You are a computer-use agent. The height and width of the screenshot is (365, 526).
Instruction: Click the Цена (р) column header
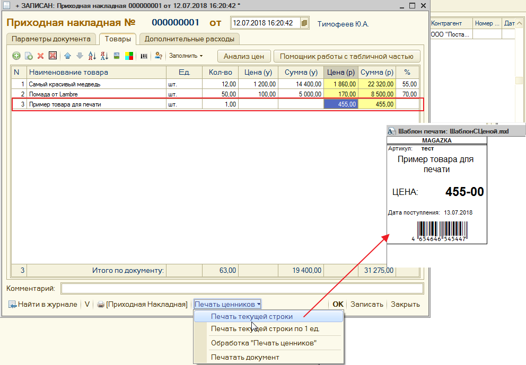click(341, 73)
